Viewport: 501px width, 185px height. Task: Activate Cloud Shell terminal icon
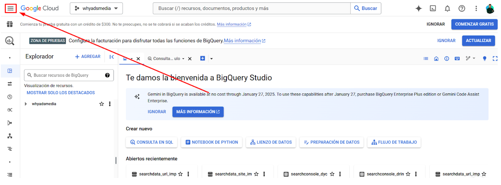coord(433,8)
